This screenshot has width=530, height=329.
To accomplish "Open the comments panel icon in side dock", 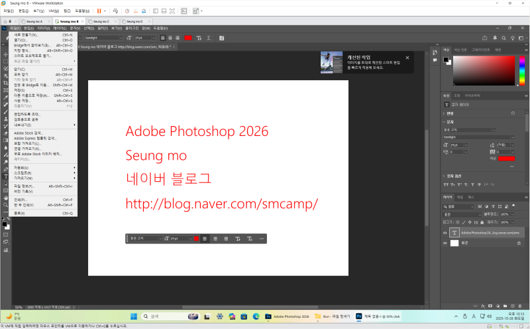I will click(435, 60).
